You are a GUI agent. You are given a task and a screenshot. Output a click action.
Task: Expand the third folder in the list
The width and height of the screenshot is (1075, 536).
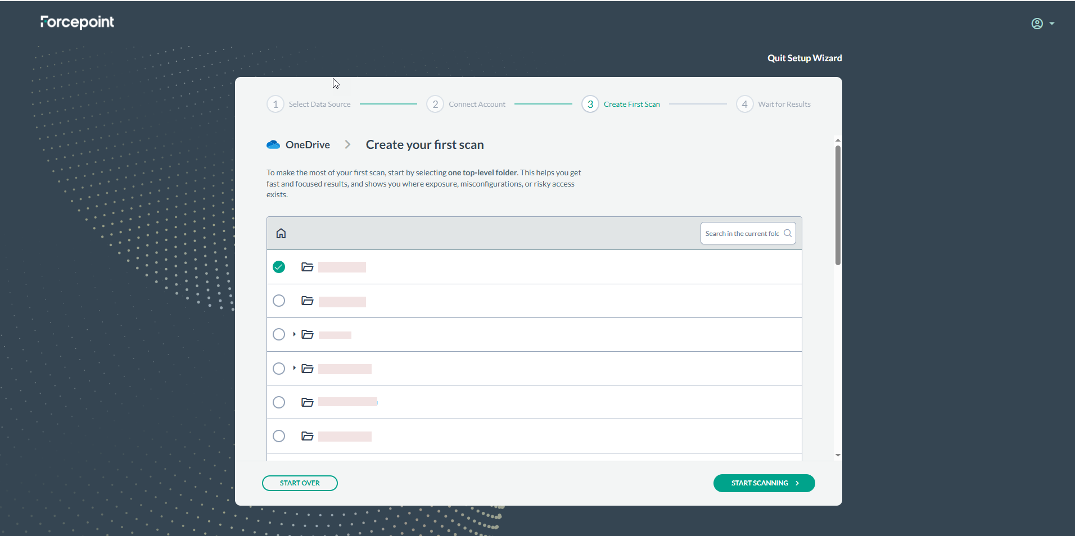click(294, 334)
